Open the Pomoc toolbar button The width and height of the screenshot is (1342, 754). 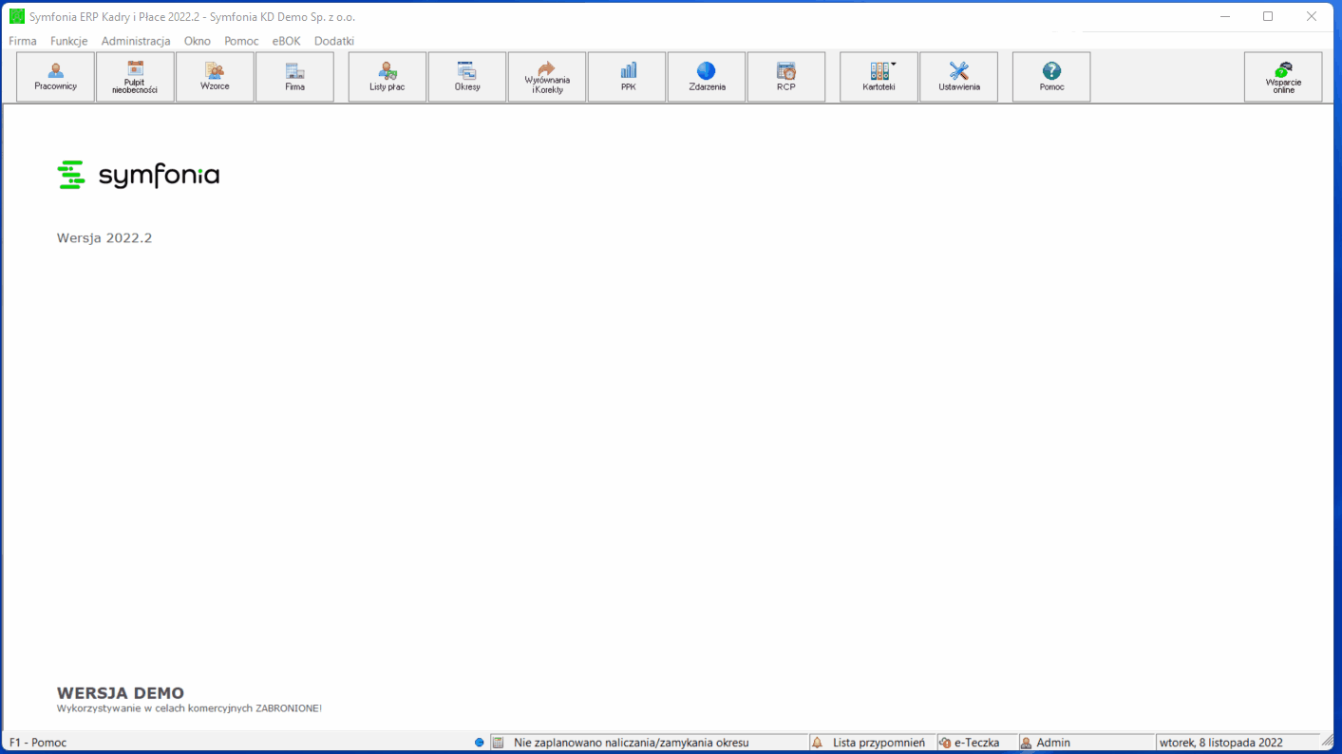1051,77
